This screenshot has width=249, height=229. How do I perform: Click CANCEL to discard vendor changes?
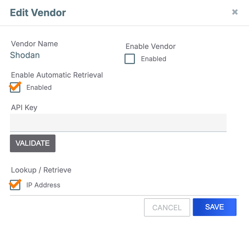pyautogui.click(x=167, y=207)
